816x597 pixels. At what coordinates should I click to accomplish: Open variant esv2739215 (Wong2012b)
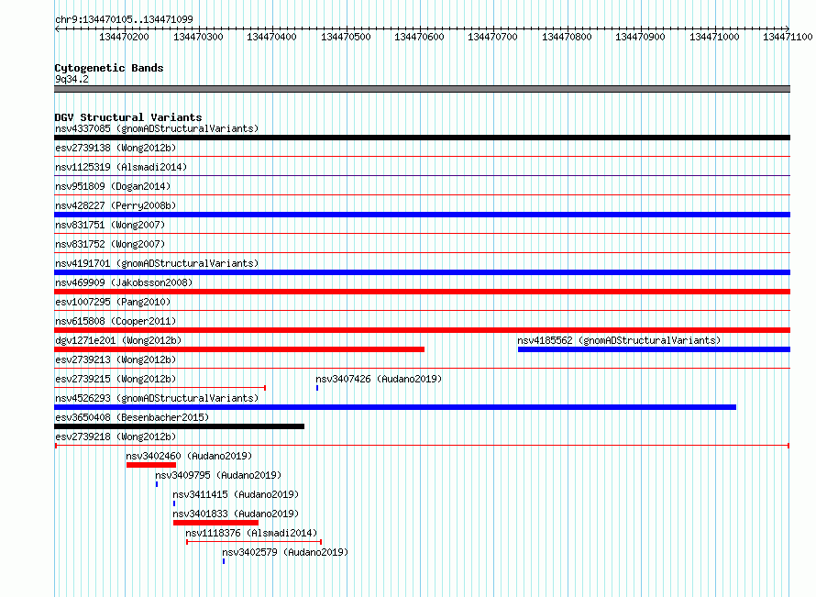coord(116,379)
